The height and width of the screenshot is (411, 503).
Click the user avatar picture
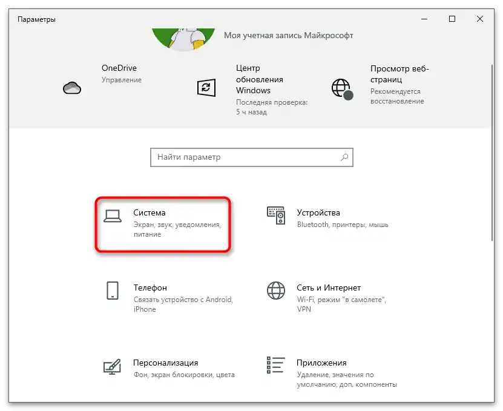[x=183, y=39]
